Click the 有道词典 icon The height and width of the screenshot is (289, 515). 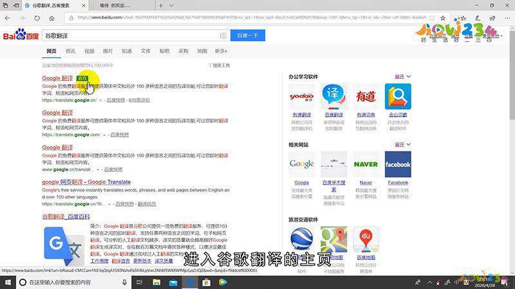click(x=366, y=96)
